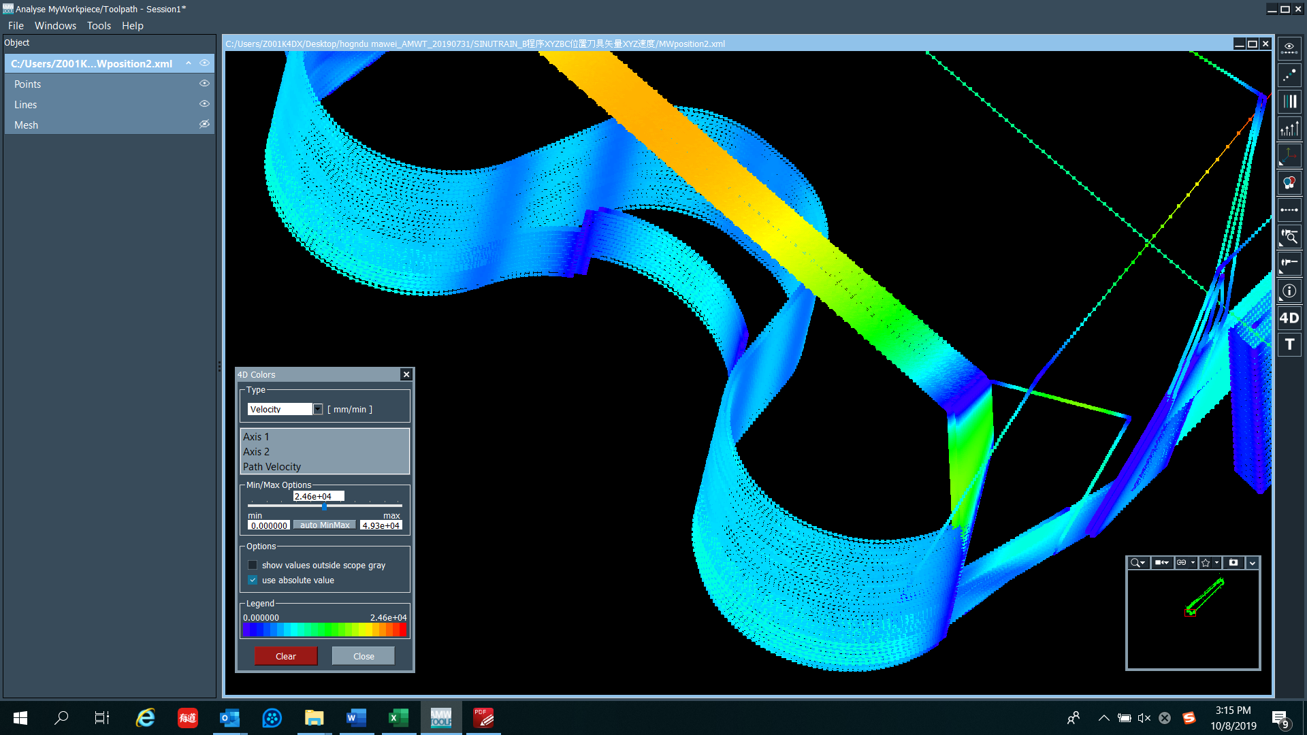Enable show values outside scope gray

[x=253, y=565]
